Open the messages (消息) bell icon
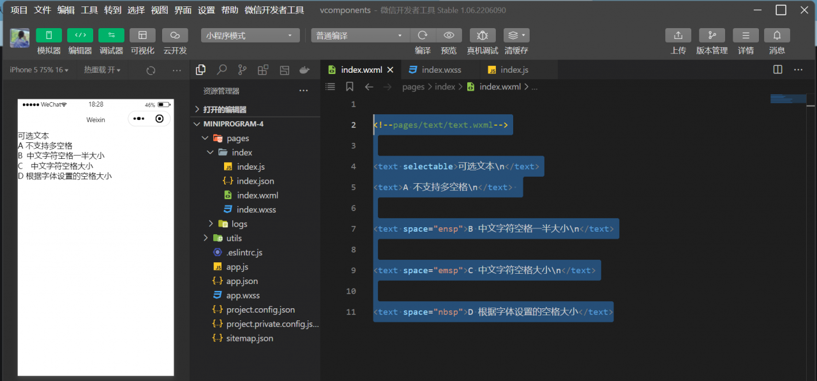The image size is (817, 381). tap(777, 36)
